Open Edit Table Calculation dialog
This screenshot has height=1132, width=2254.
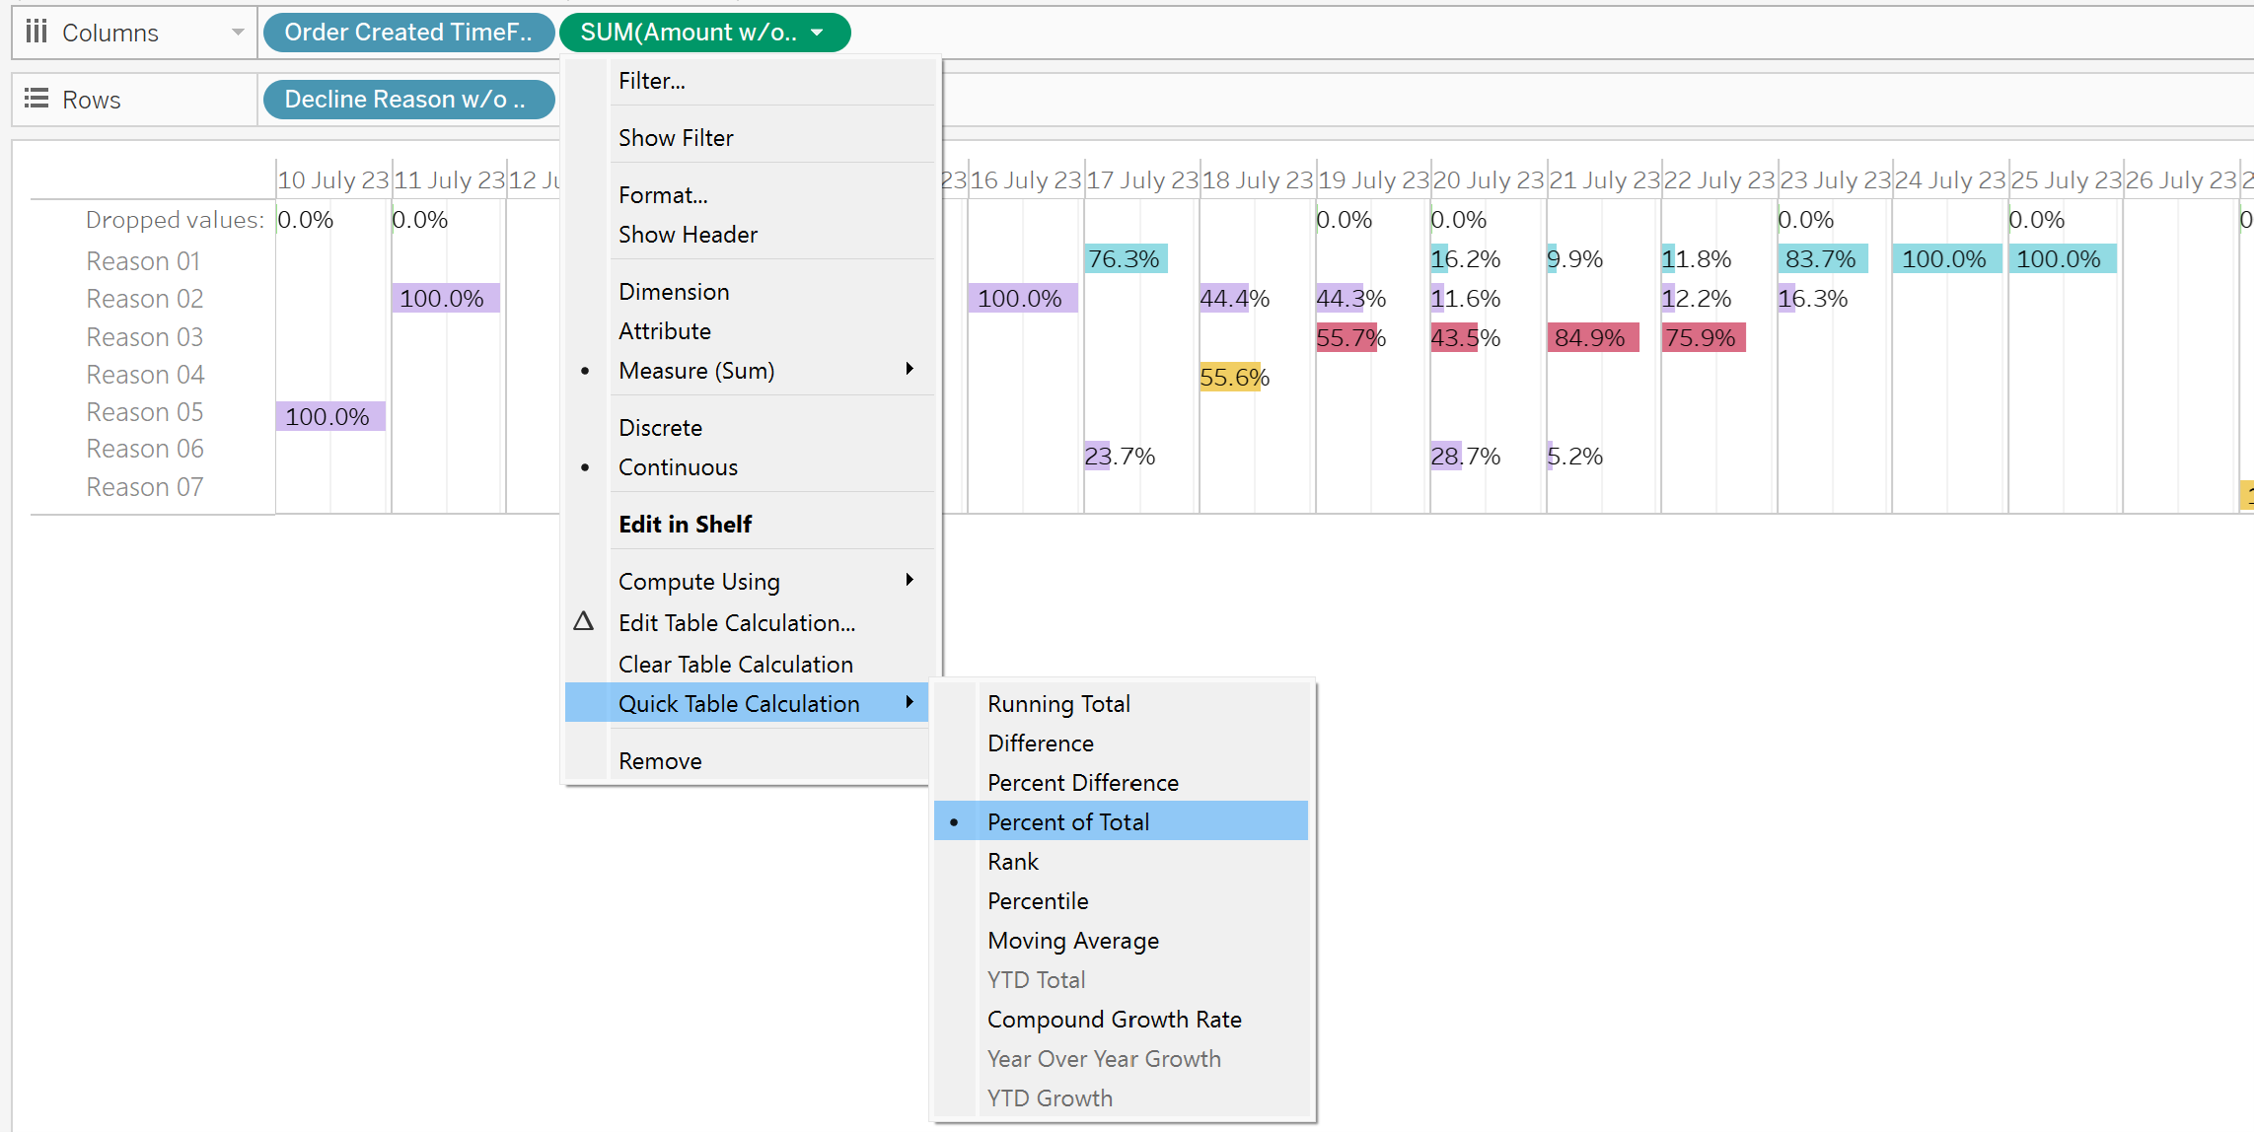736,622
